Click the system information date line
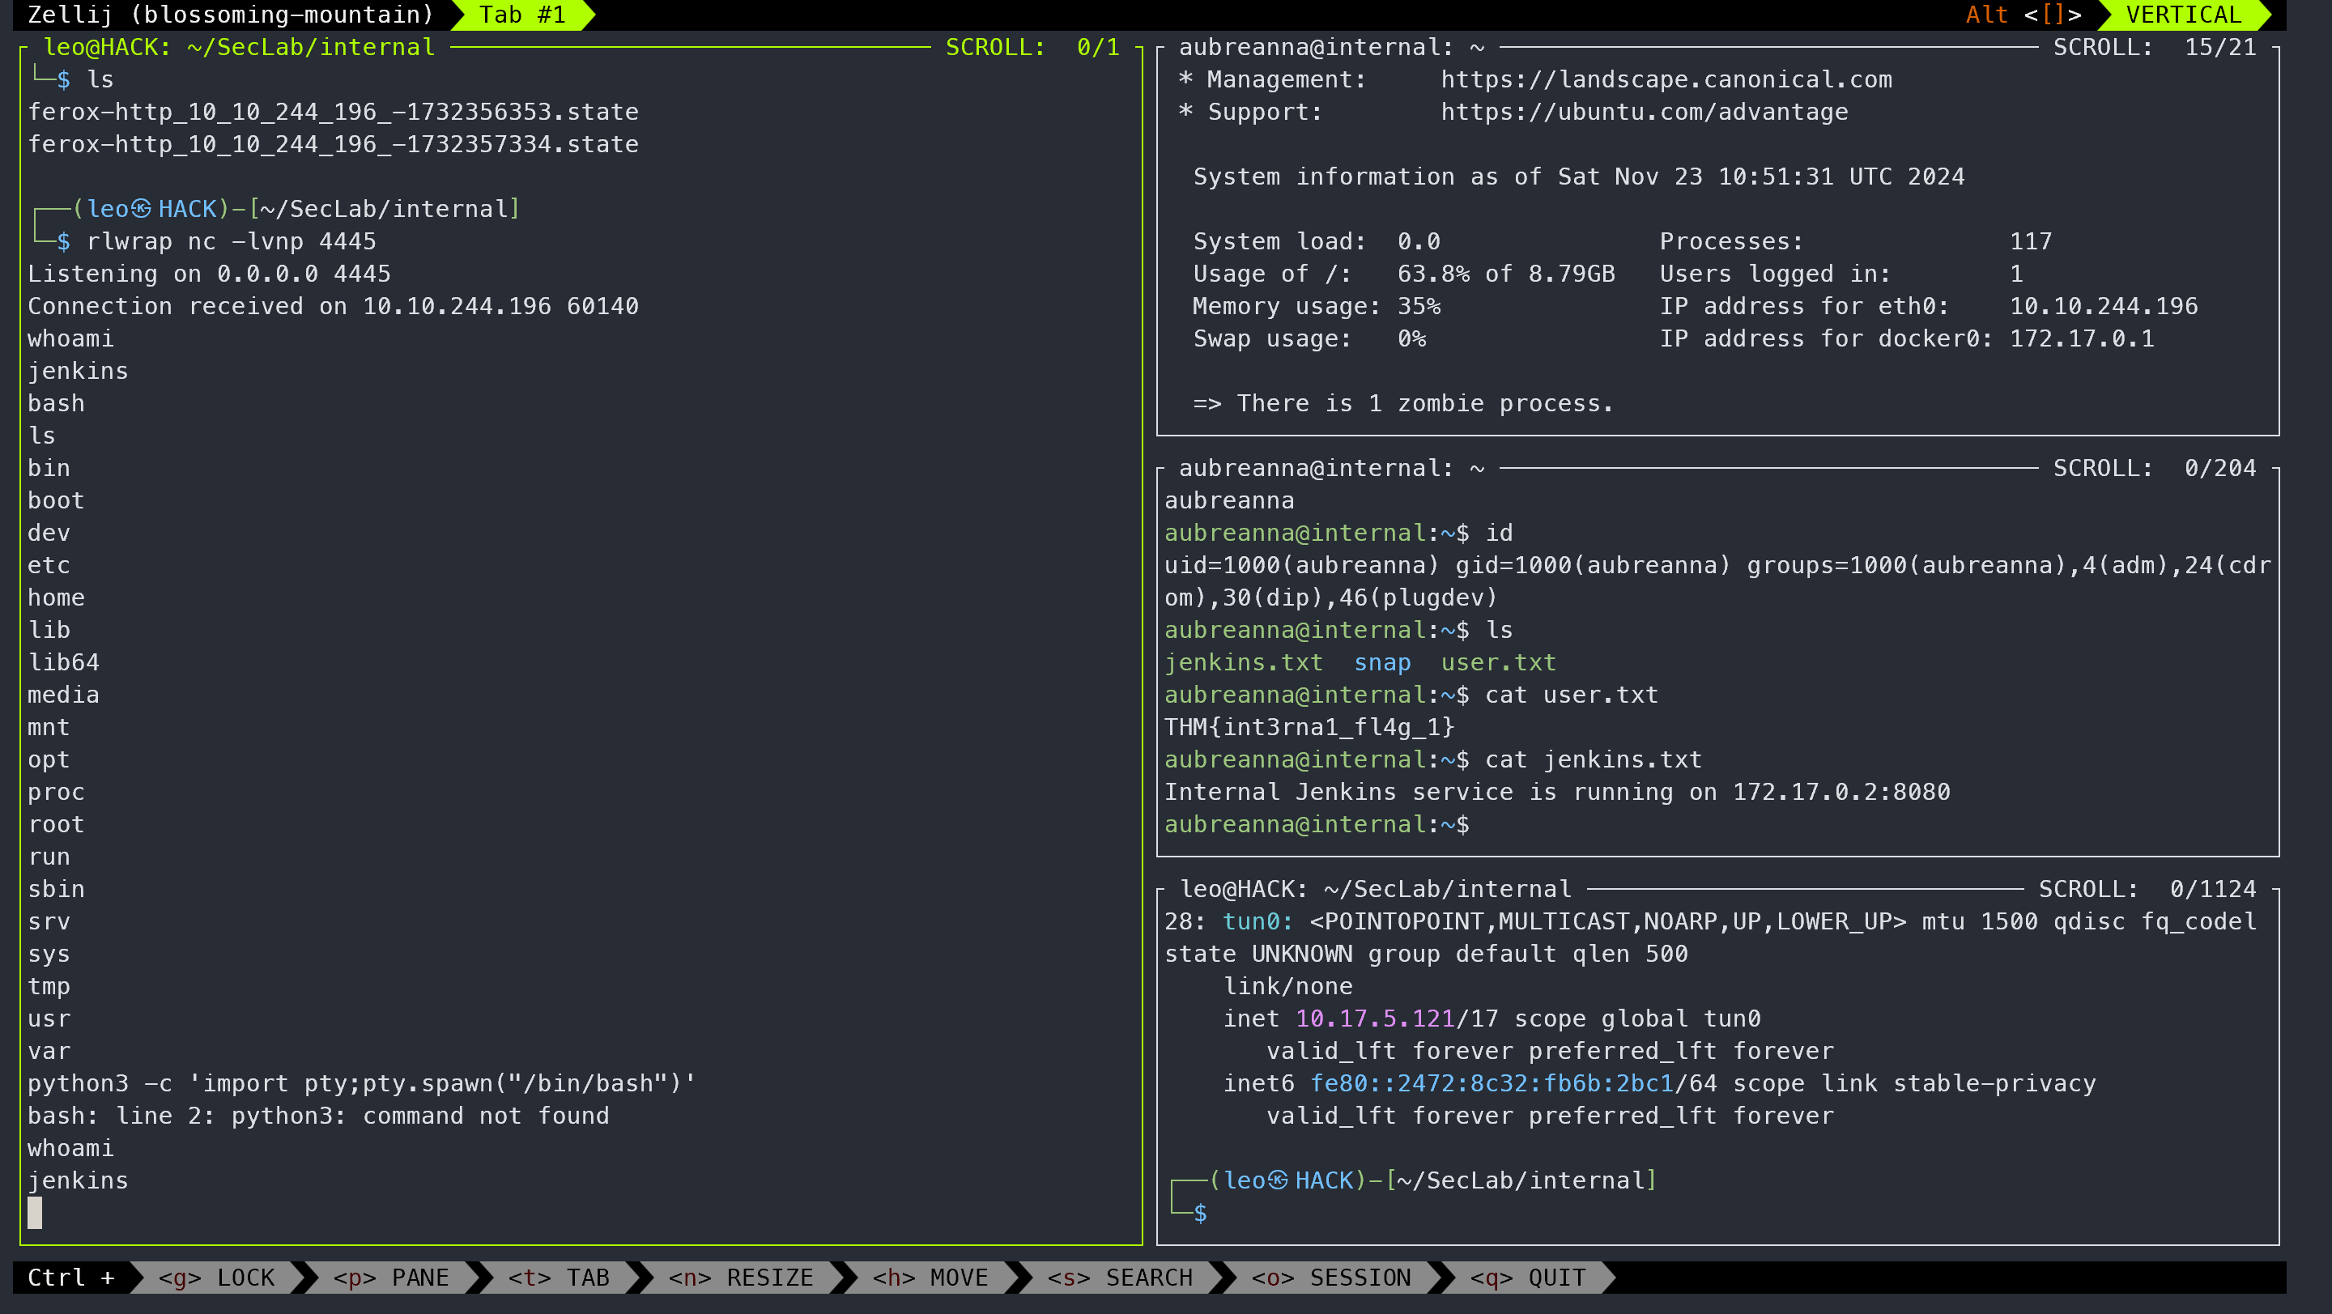This screenshot has height=1314, width=2332. 1579,176
